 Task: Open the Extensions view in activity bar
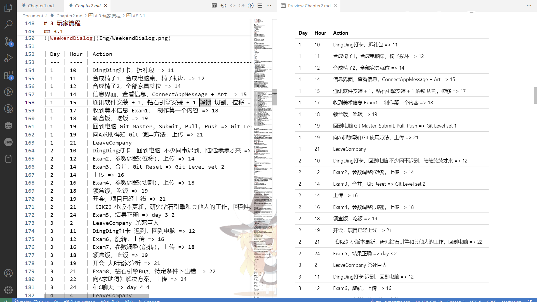click(8, 75)
